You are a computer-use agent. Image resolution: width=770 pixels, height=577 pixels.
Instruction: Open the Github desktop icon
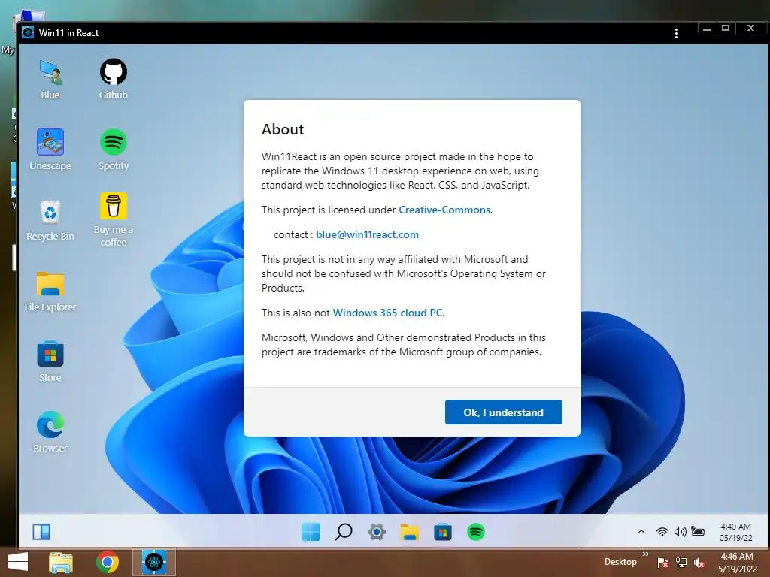(x=114, y=80)
